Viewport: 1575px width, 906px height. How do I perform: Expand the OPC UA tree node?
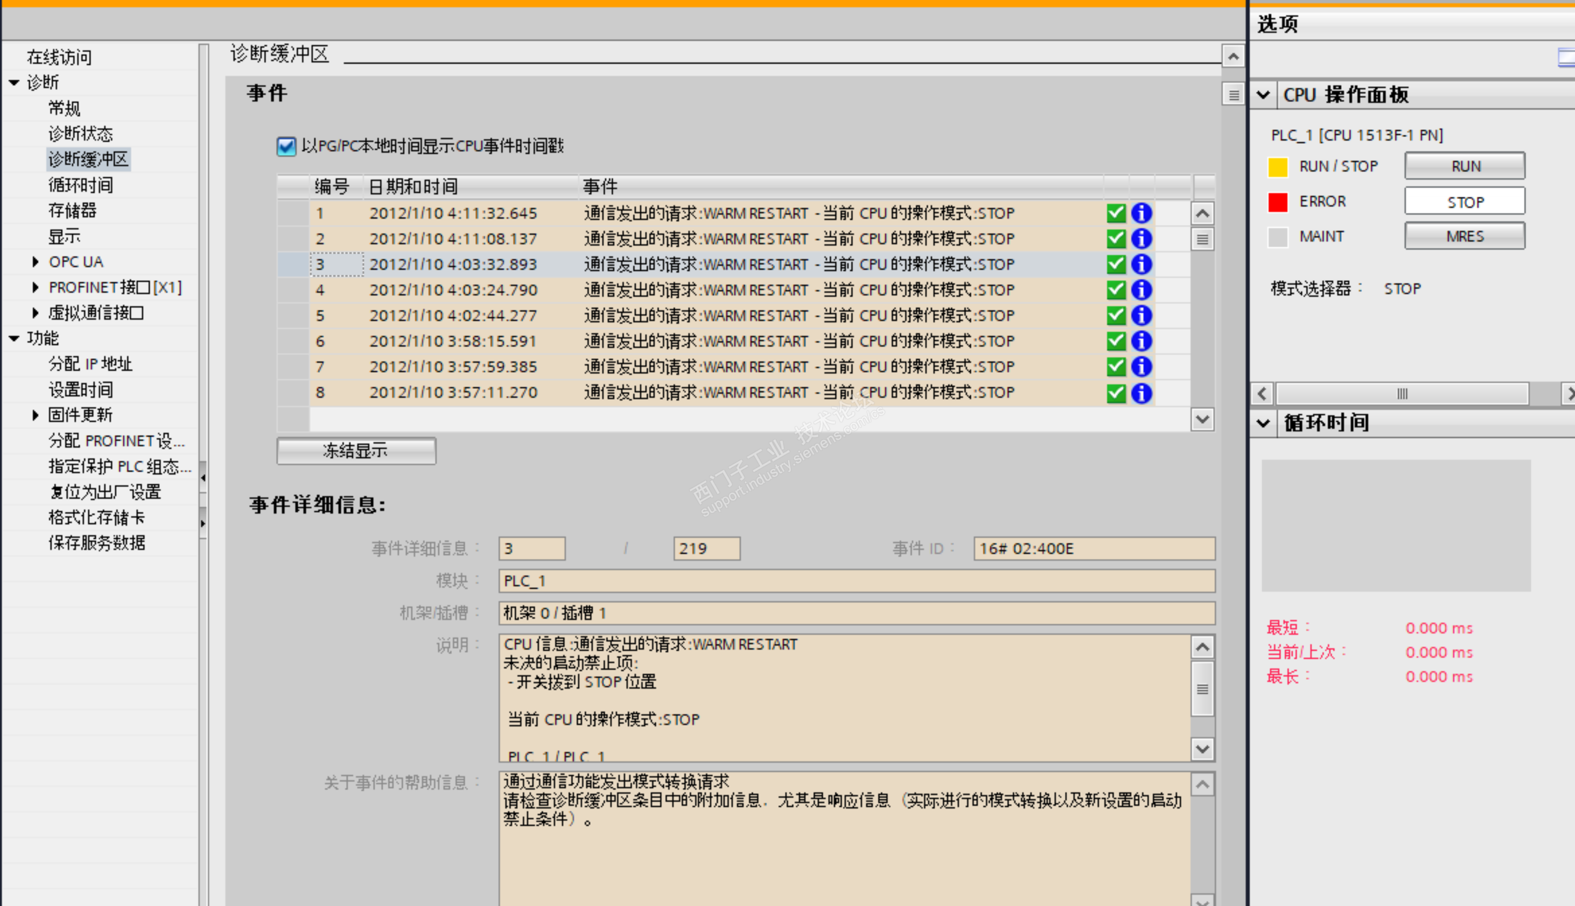pyautogui.click(x=36, y=262)
